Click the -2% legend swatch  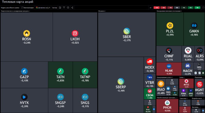pos(163,8)
